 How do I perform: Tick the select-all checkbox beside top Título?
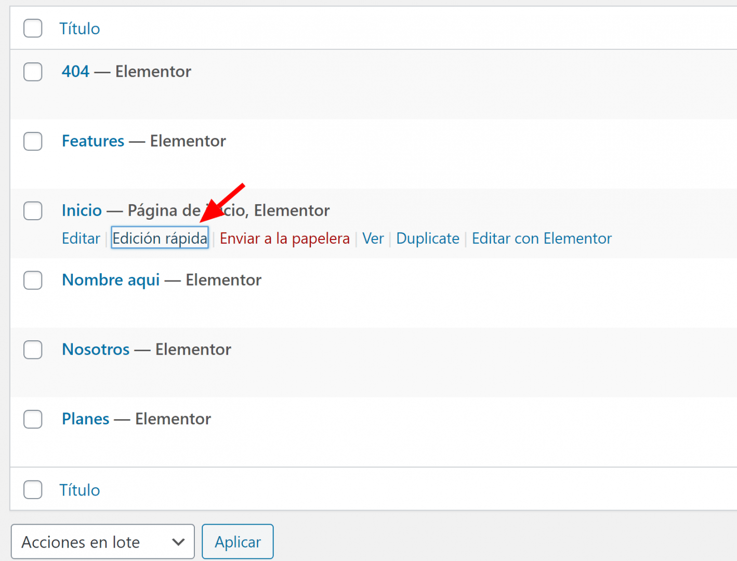click(33, 28)
